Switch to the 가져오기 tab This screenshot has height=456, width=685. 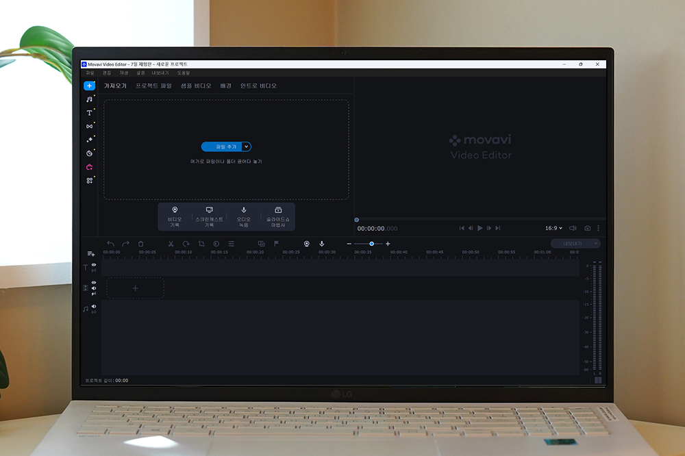click(115, 86)
